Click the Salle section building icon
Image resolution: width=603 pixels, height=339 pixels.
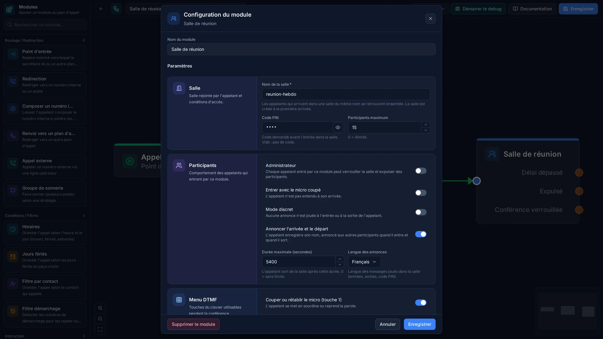click(x=179, y=88)
